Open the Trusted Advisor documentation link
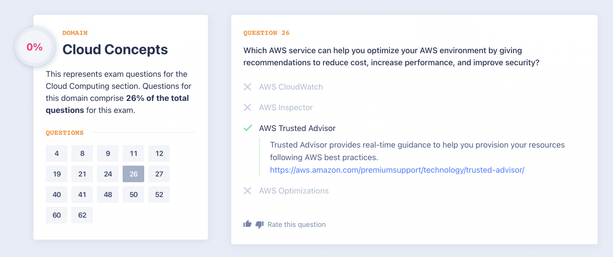This screenshot has height=257, width=613. [397, 170]
